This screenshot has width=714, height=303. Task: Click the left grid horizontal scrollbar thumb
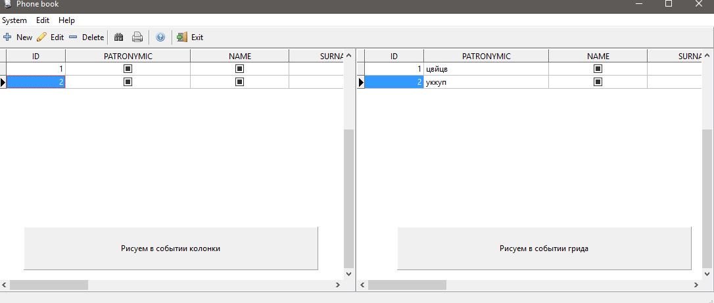tap(49, 285)
